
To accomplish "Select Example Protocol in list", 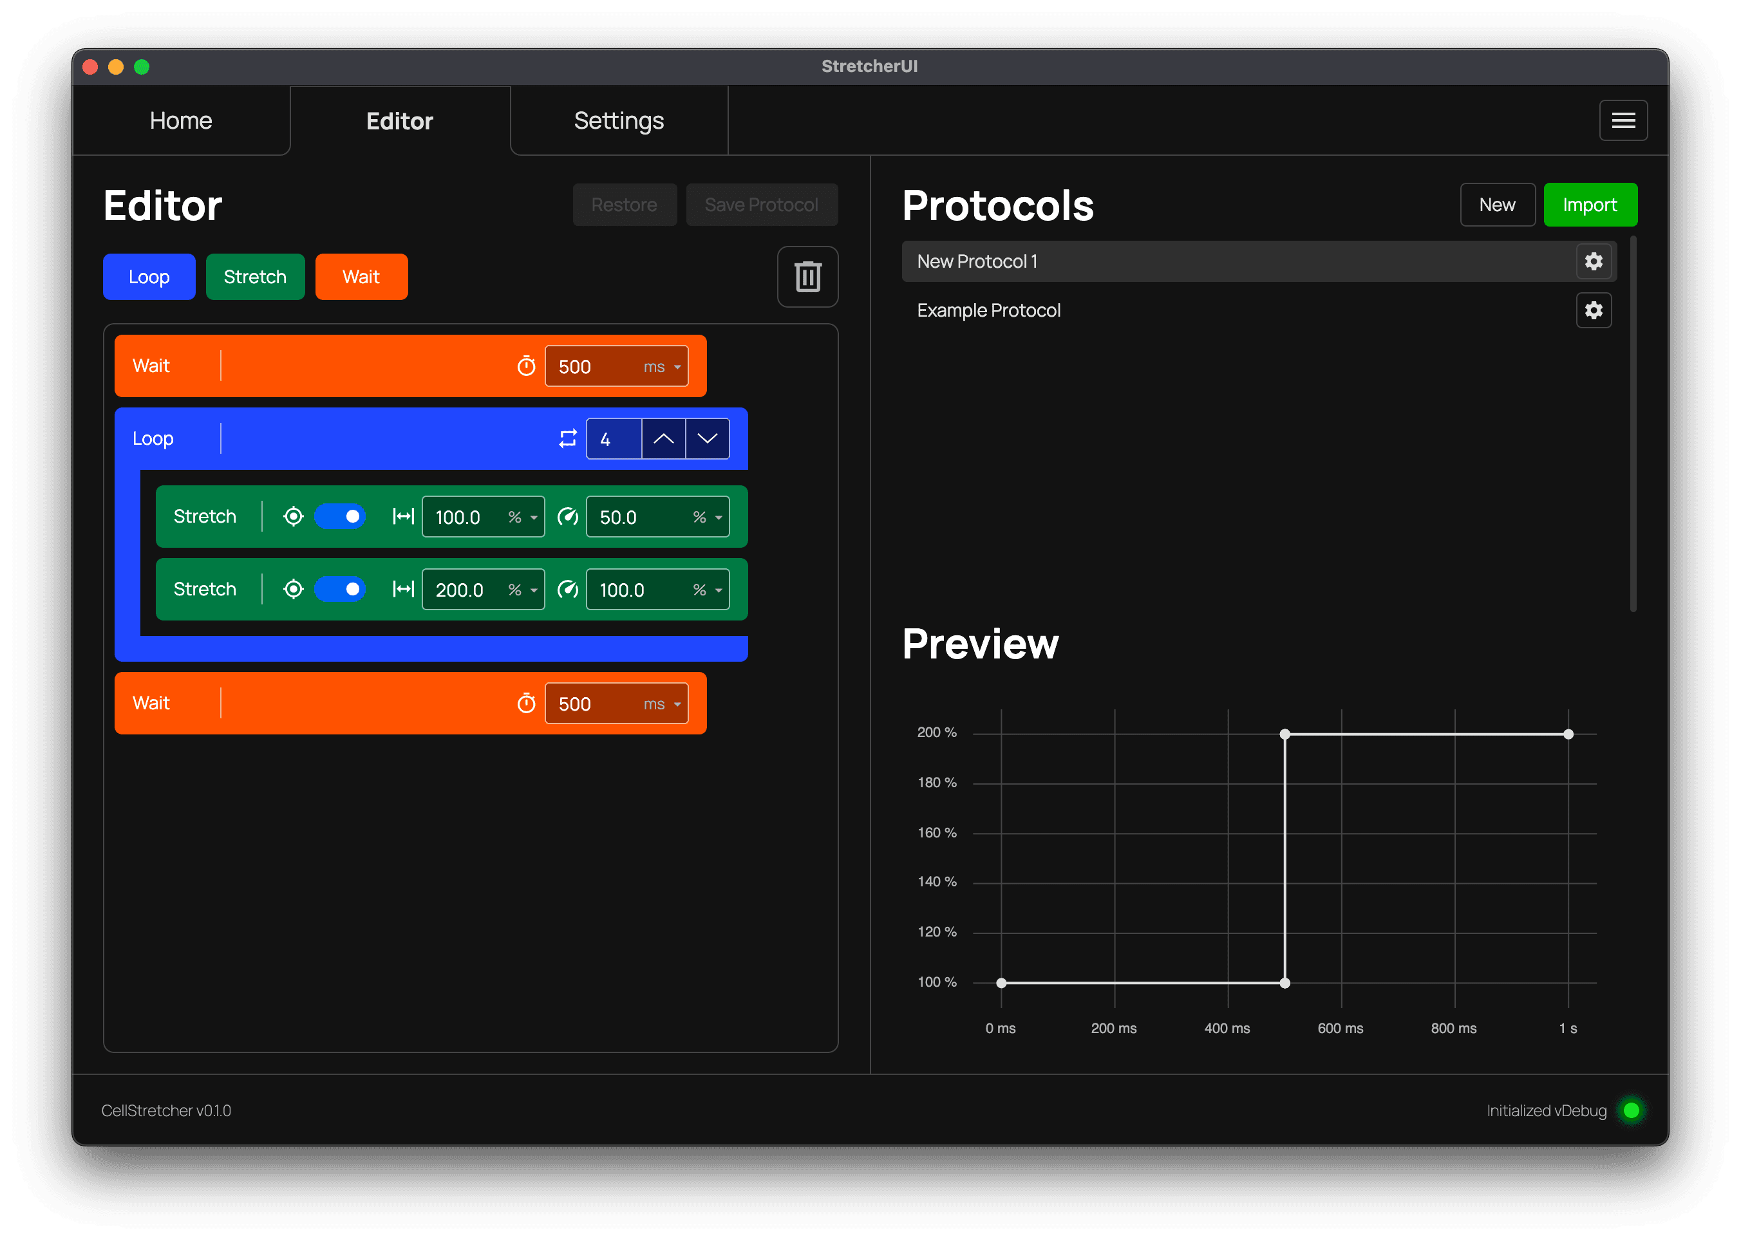I will 1258,310.
